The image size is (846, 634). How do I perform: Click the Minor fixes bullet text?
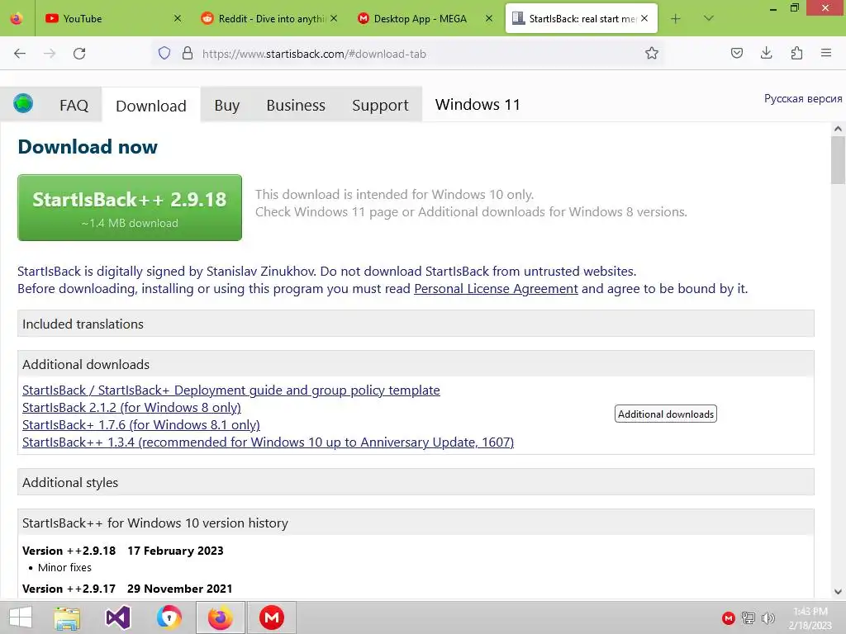64,568
